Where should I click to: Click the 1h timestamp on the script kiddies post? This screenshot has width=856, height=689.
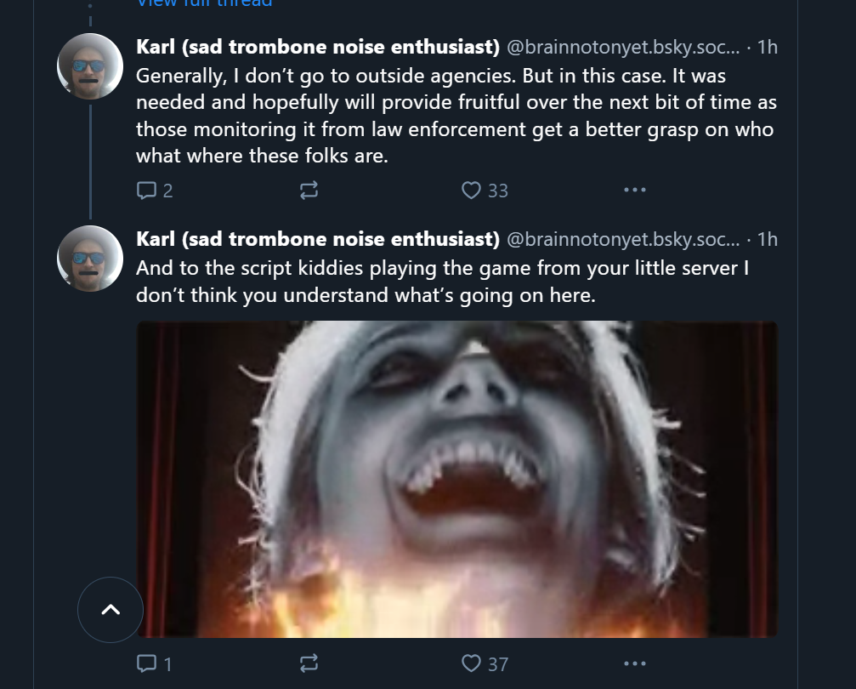pos(767,239)
